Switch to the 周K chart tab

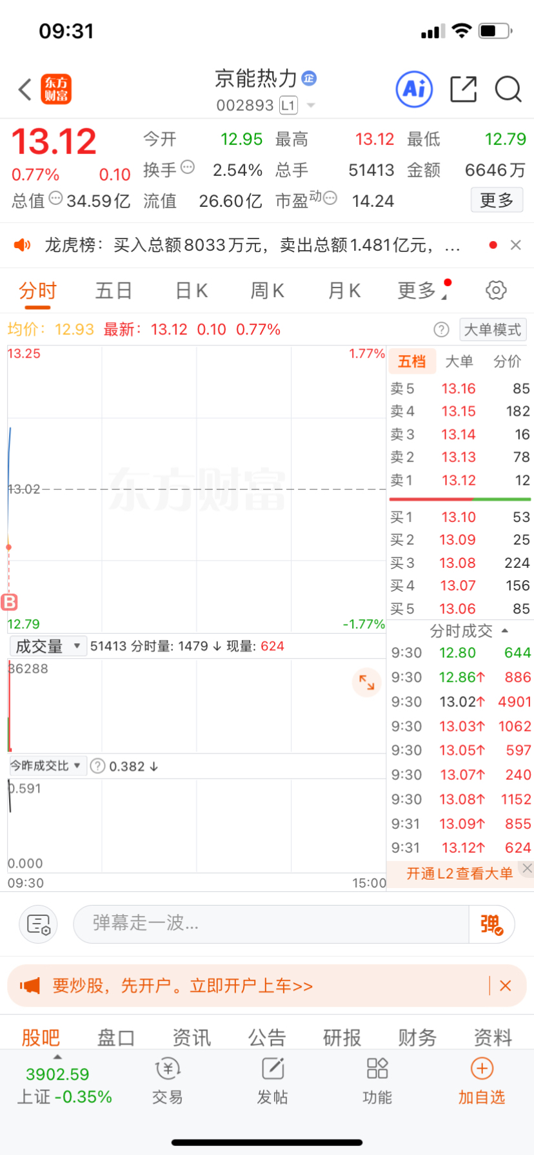click(267, 291)
